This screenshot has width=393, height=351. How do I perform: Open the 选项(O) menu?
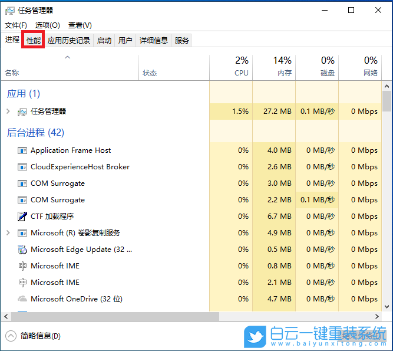click(47, 25)
